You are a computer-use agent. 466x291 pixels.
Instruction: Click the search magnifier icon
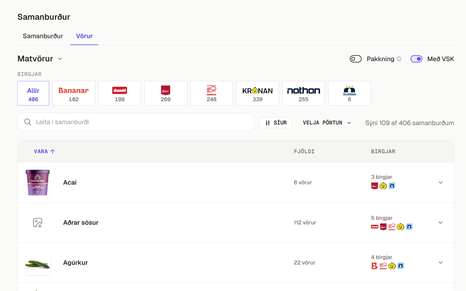tap(28, 122)
